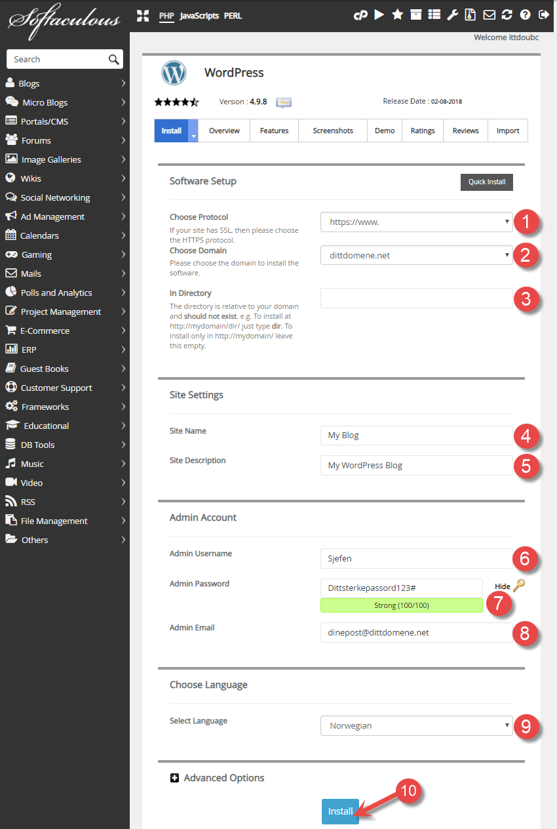Image resolution: width=557 pixels, height=829 pixels.
Task: Open the Choose Protocol dropdown
Action: pyautogui.click(x=416, y=222)
